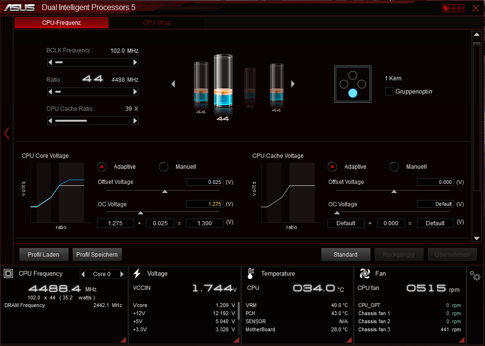This screenshot has height=346, width=485.
Task: Increase CPU Cache Ratio with right arrow
Action: coord(135,121)
